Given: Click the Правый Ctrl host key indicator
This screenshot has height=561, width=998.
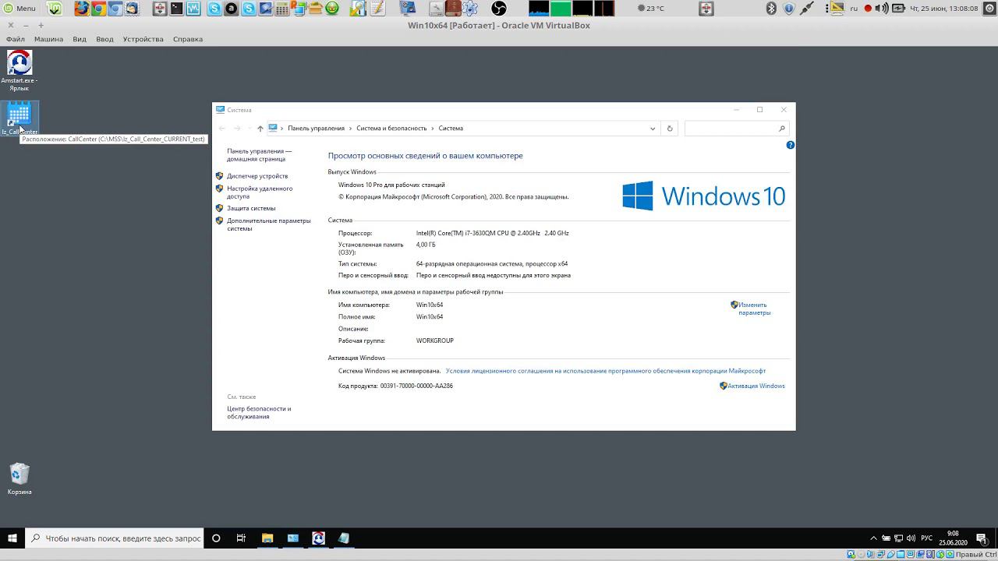Looking at the screenshot, I should pos(976,555).
